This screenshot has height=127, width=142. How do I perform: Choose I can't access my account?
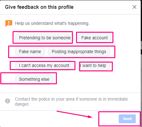pos(44,65)
